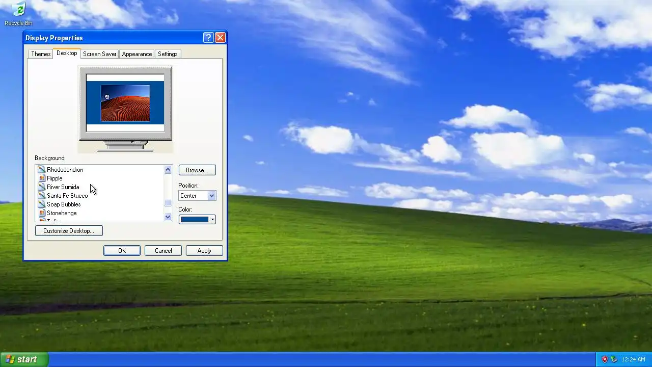The height and width of the screenshot is (367, 652).
Task: Go to the Appearance tab
Action: (137, 54)
